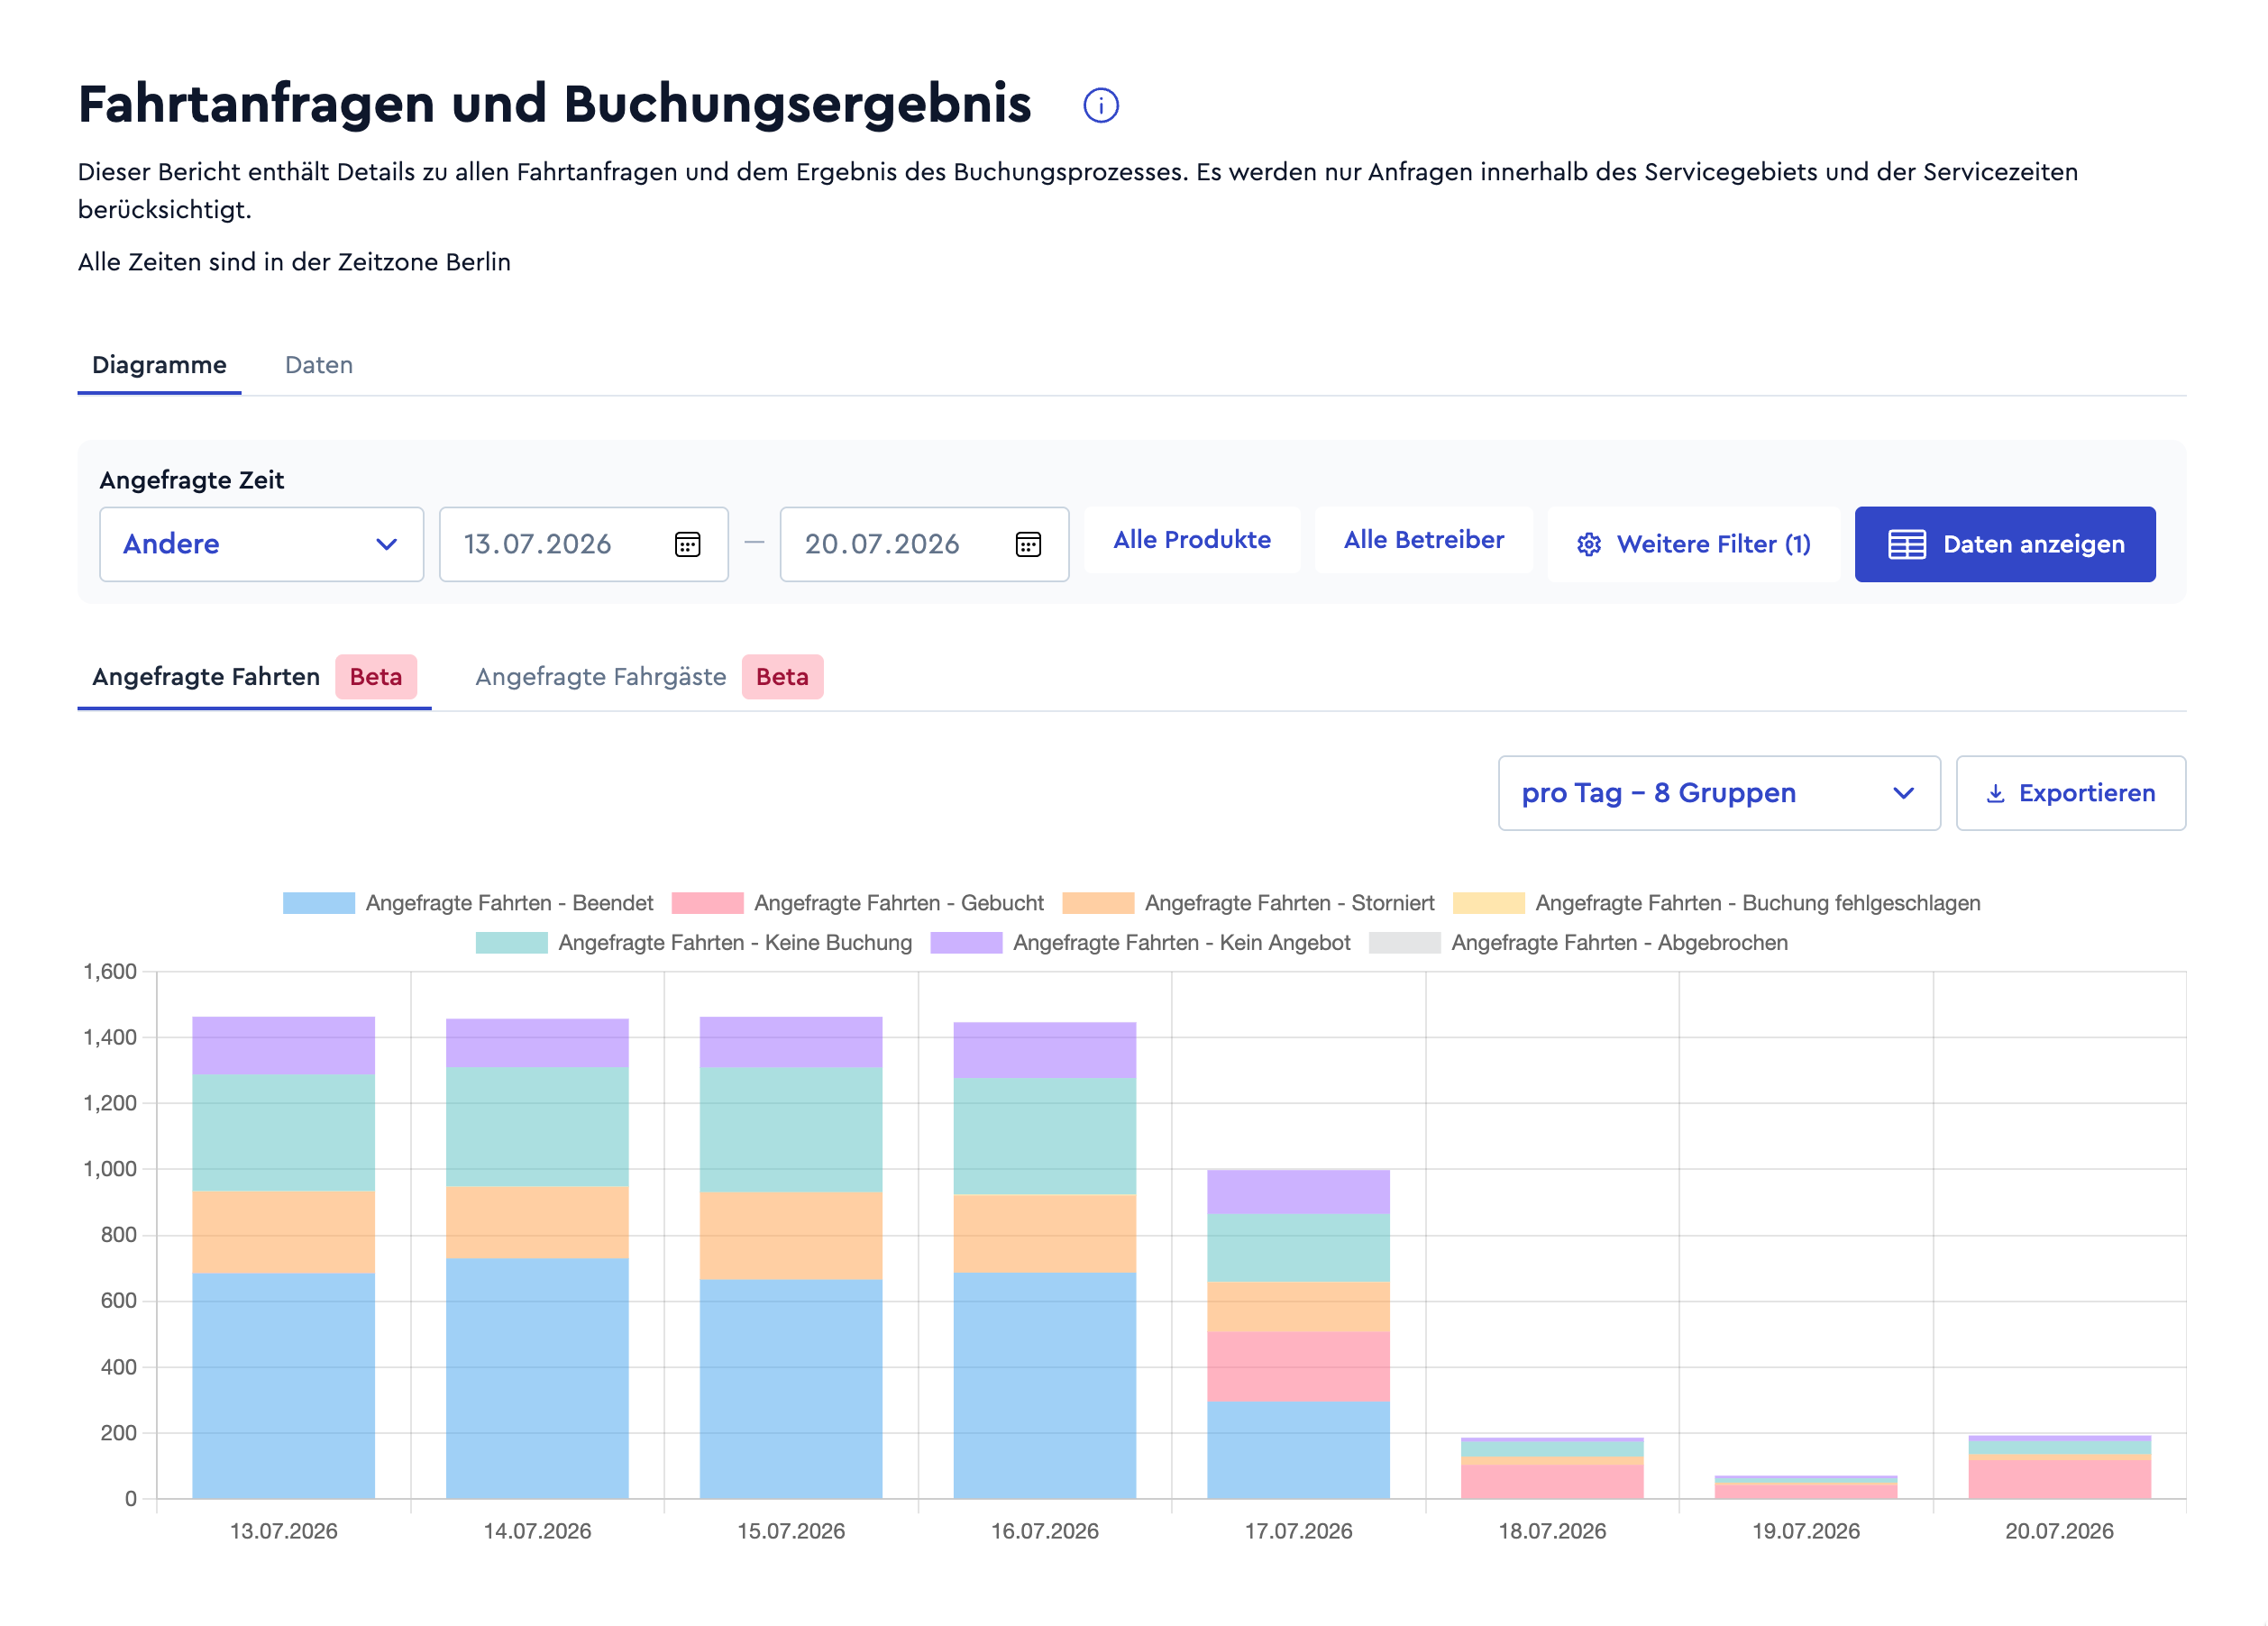The width and height of the screenshot is (2268, 1626).
Task: Click the Exportieren button
Action: 2070,793
